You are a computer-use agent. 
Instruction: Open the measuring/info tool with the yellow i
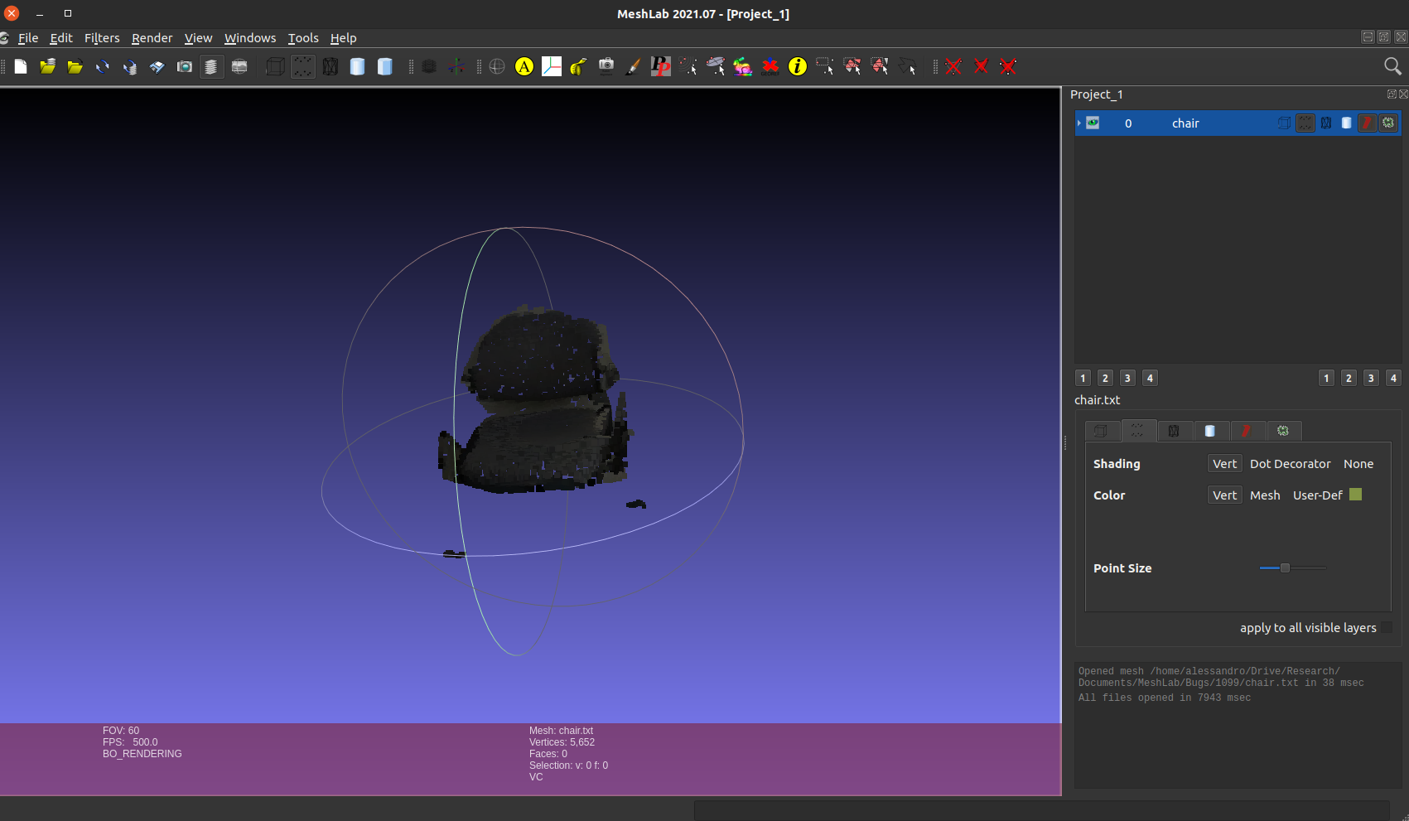(797, 66)
